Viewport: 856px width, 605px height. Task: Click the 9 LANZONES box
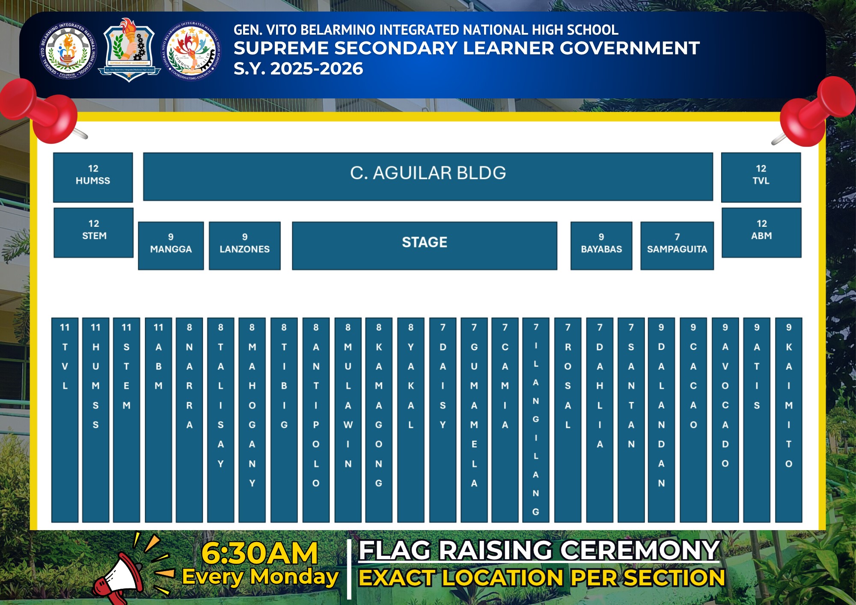(x=245, y=246)
